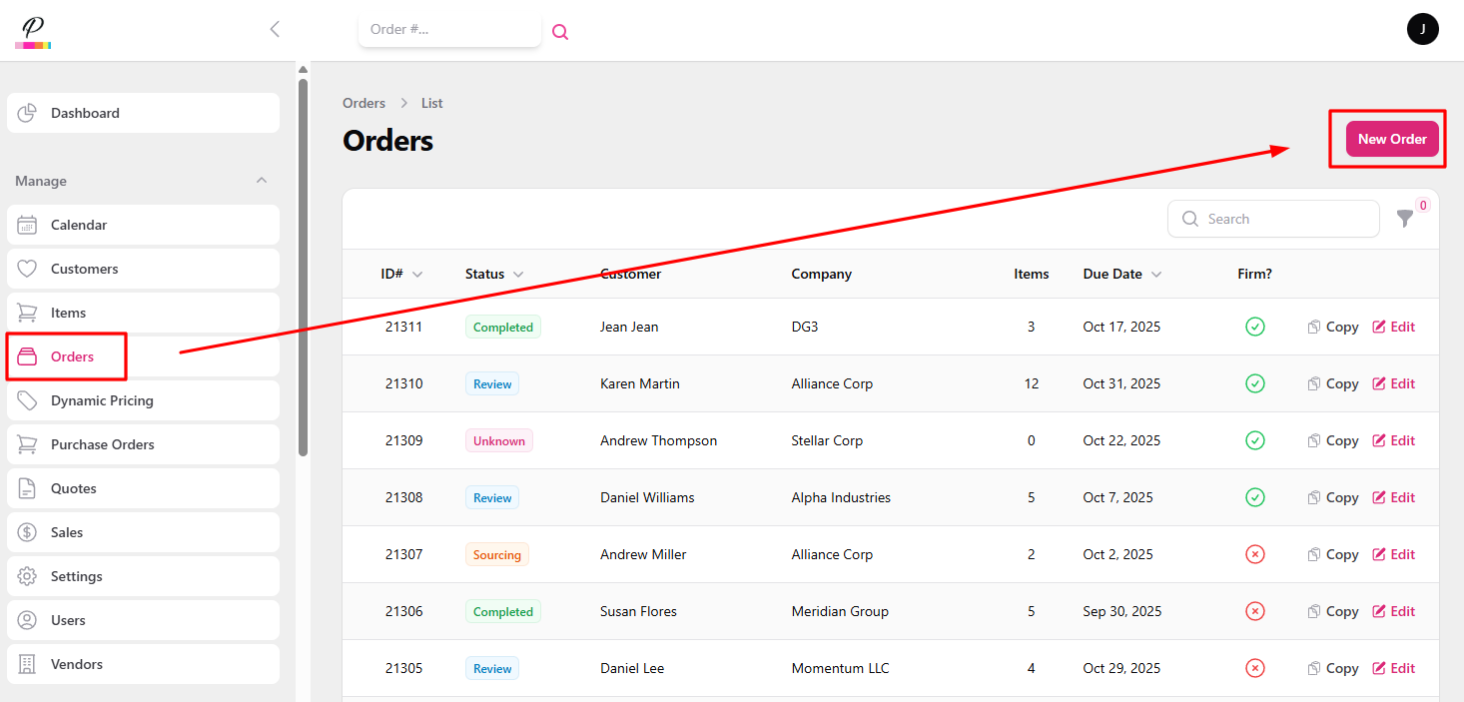Click Firm checkmark for order 21311

point(1255,327)
